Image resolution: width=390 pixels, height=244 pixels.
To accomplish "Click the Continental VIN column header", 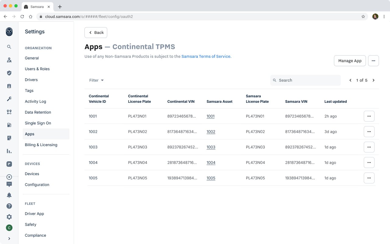I will [x=181, y=102].
